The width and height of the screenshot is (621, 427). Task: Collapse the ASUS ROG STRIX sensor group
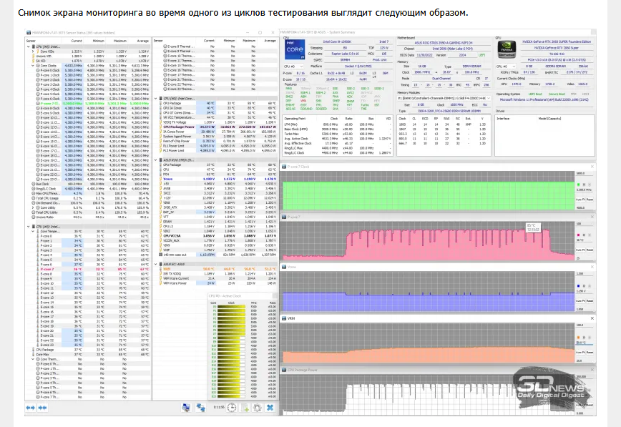coord(156,160)
